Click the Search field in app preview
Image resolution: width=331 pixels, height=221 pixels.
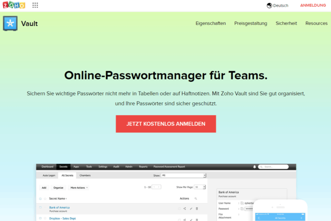pos(273,167)
